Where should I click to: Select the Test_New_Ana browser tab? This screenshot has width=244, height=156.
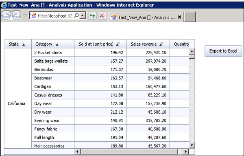146,17
